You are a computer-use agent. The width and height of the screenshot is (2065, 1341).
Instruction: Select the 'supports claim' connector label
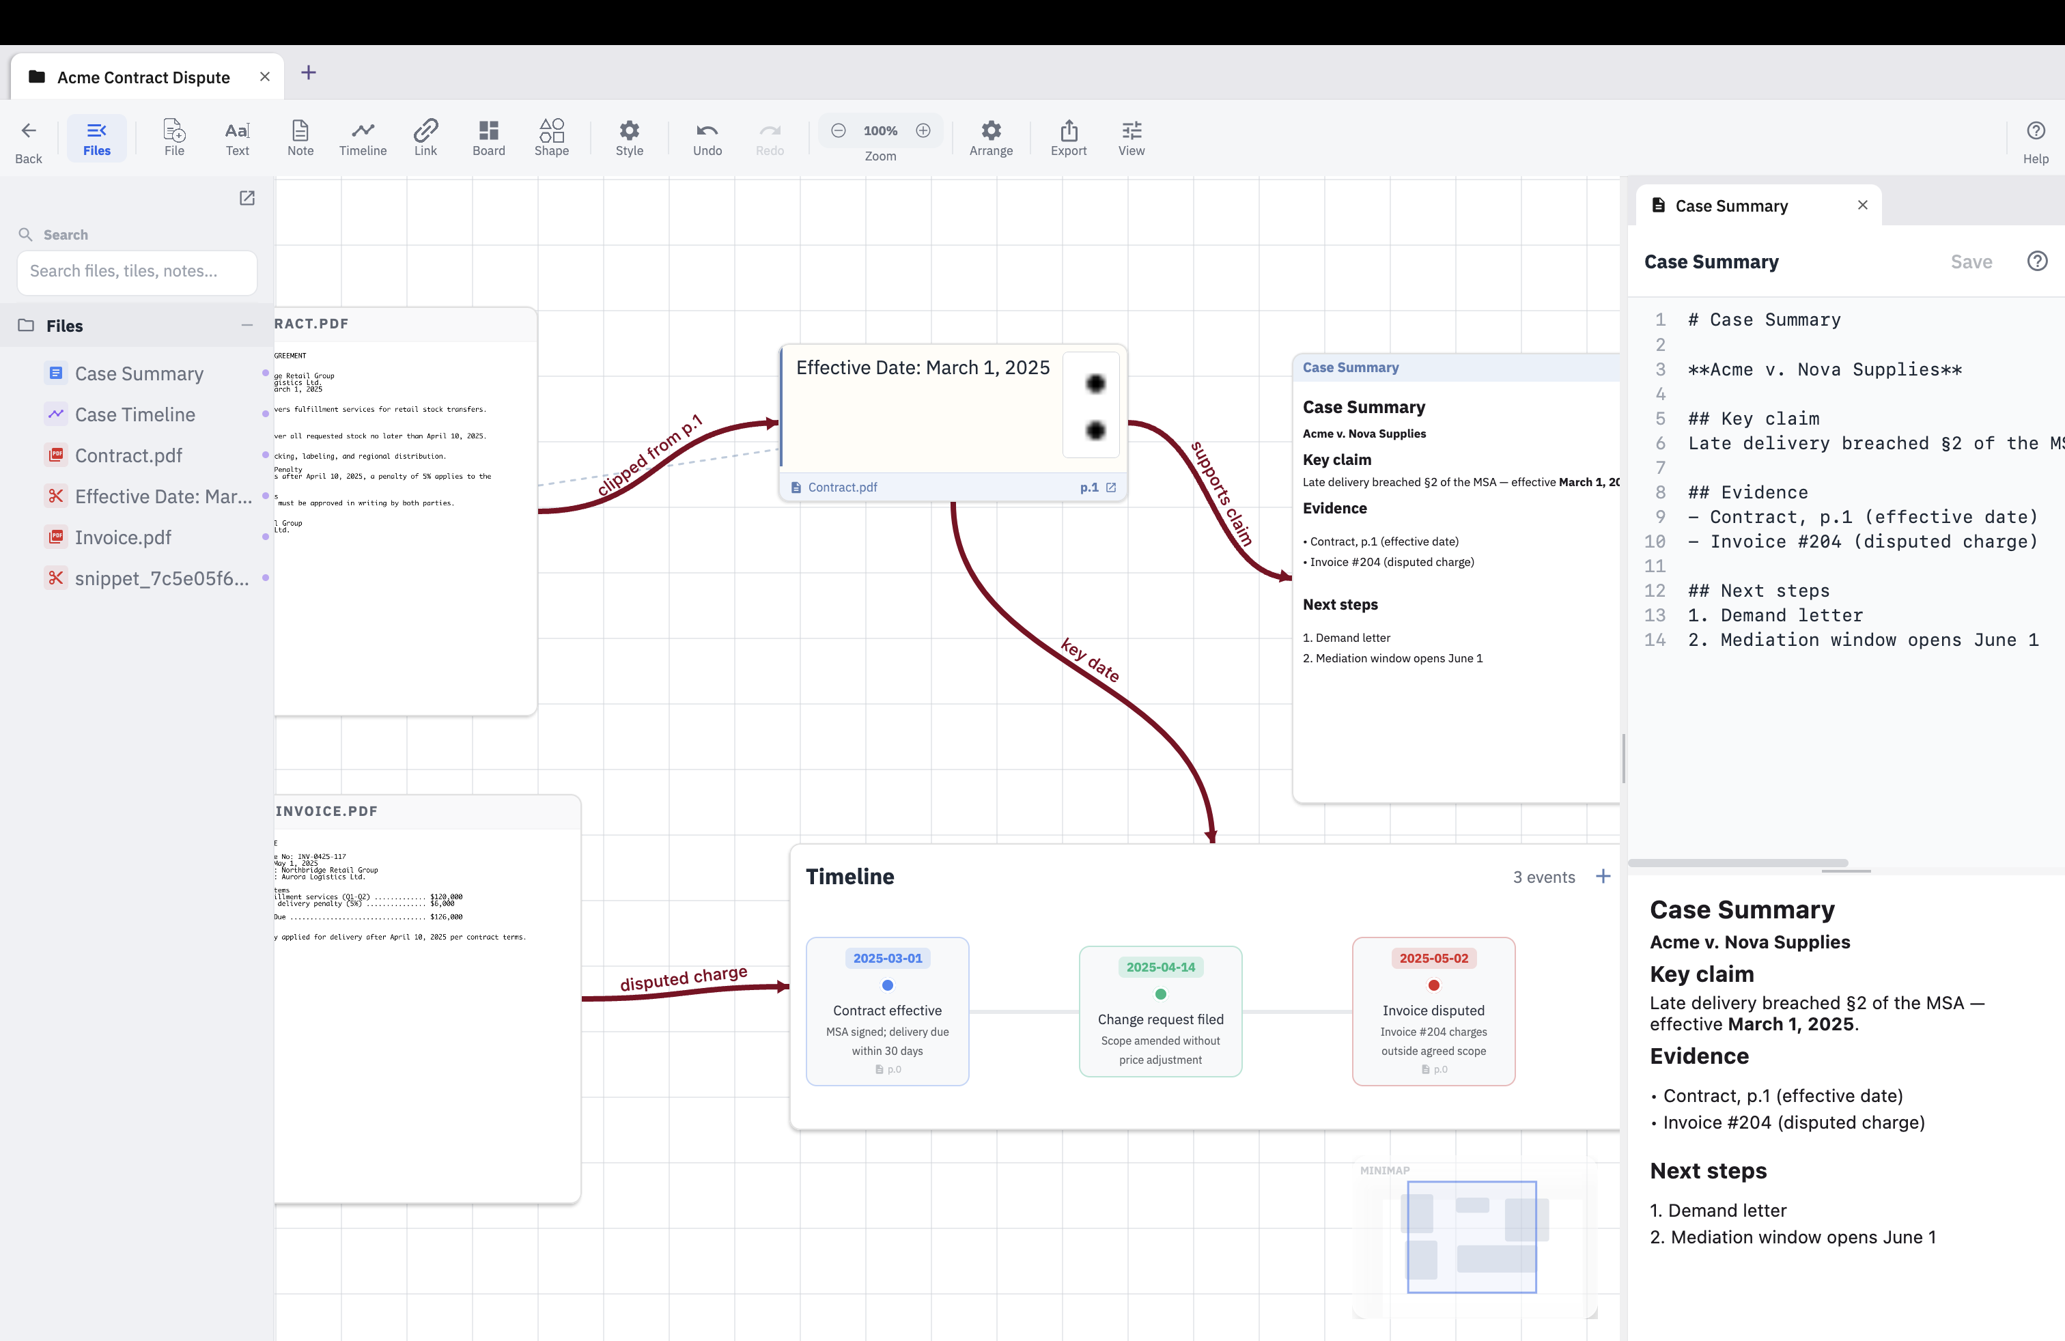(1222, 494)
